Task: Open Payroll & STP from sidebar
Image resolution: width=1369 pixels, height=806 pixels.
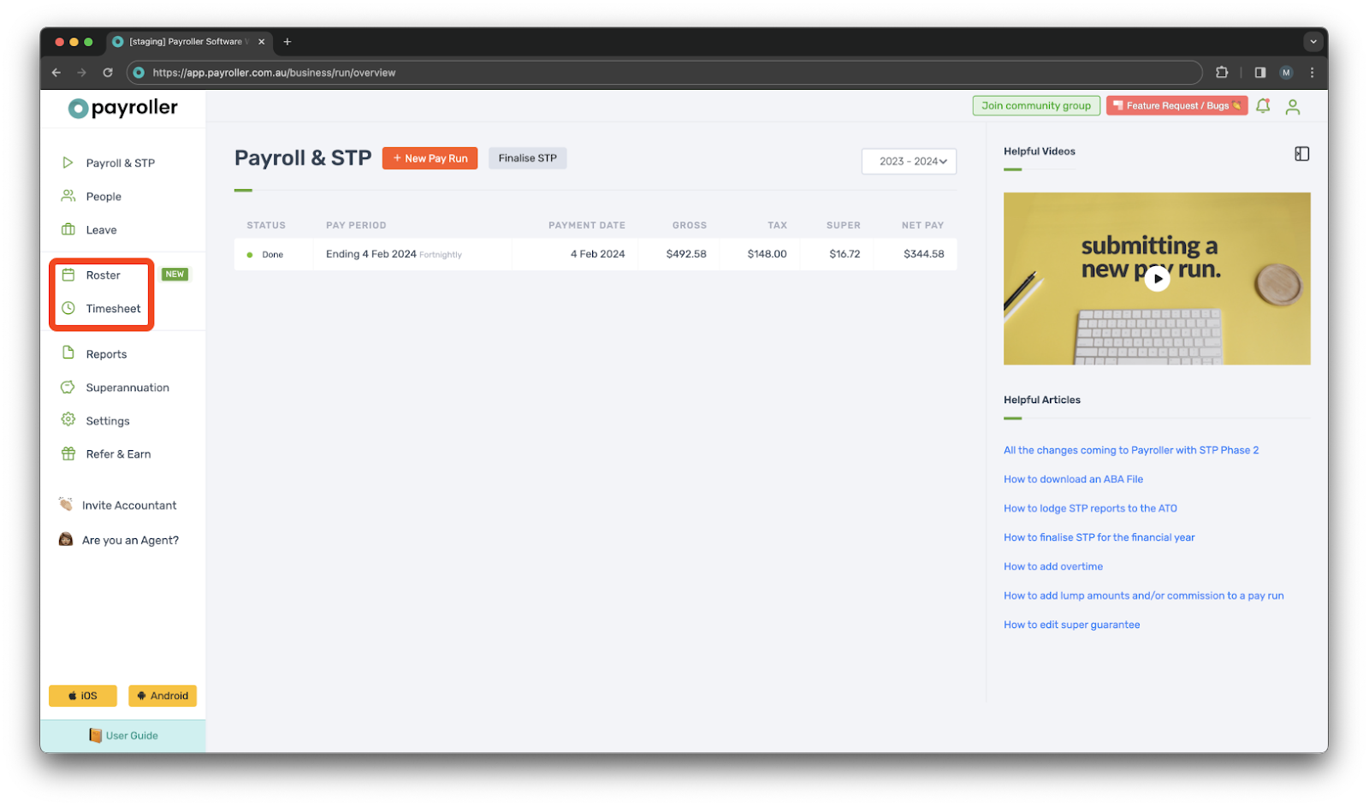Action: [120, 163]
